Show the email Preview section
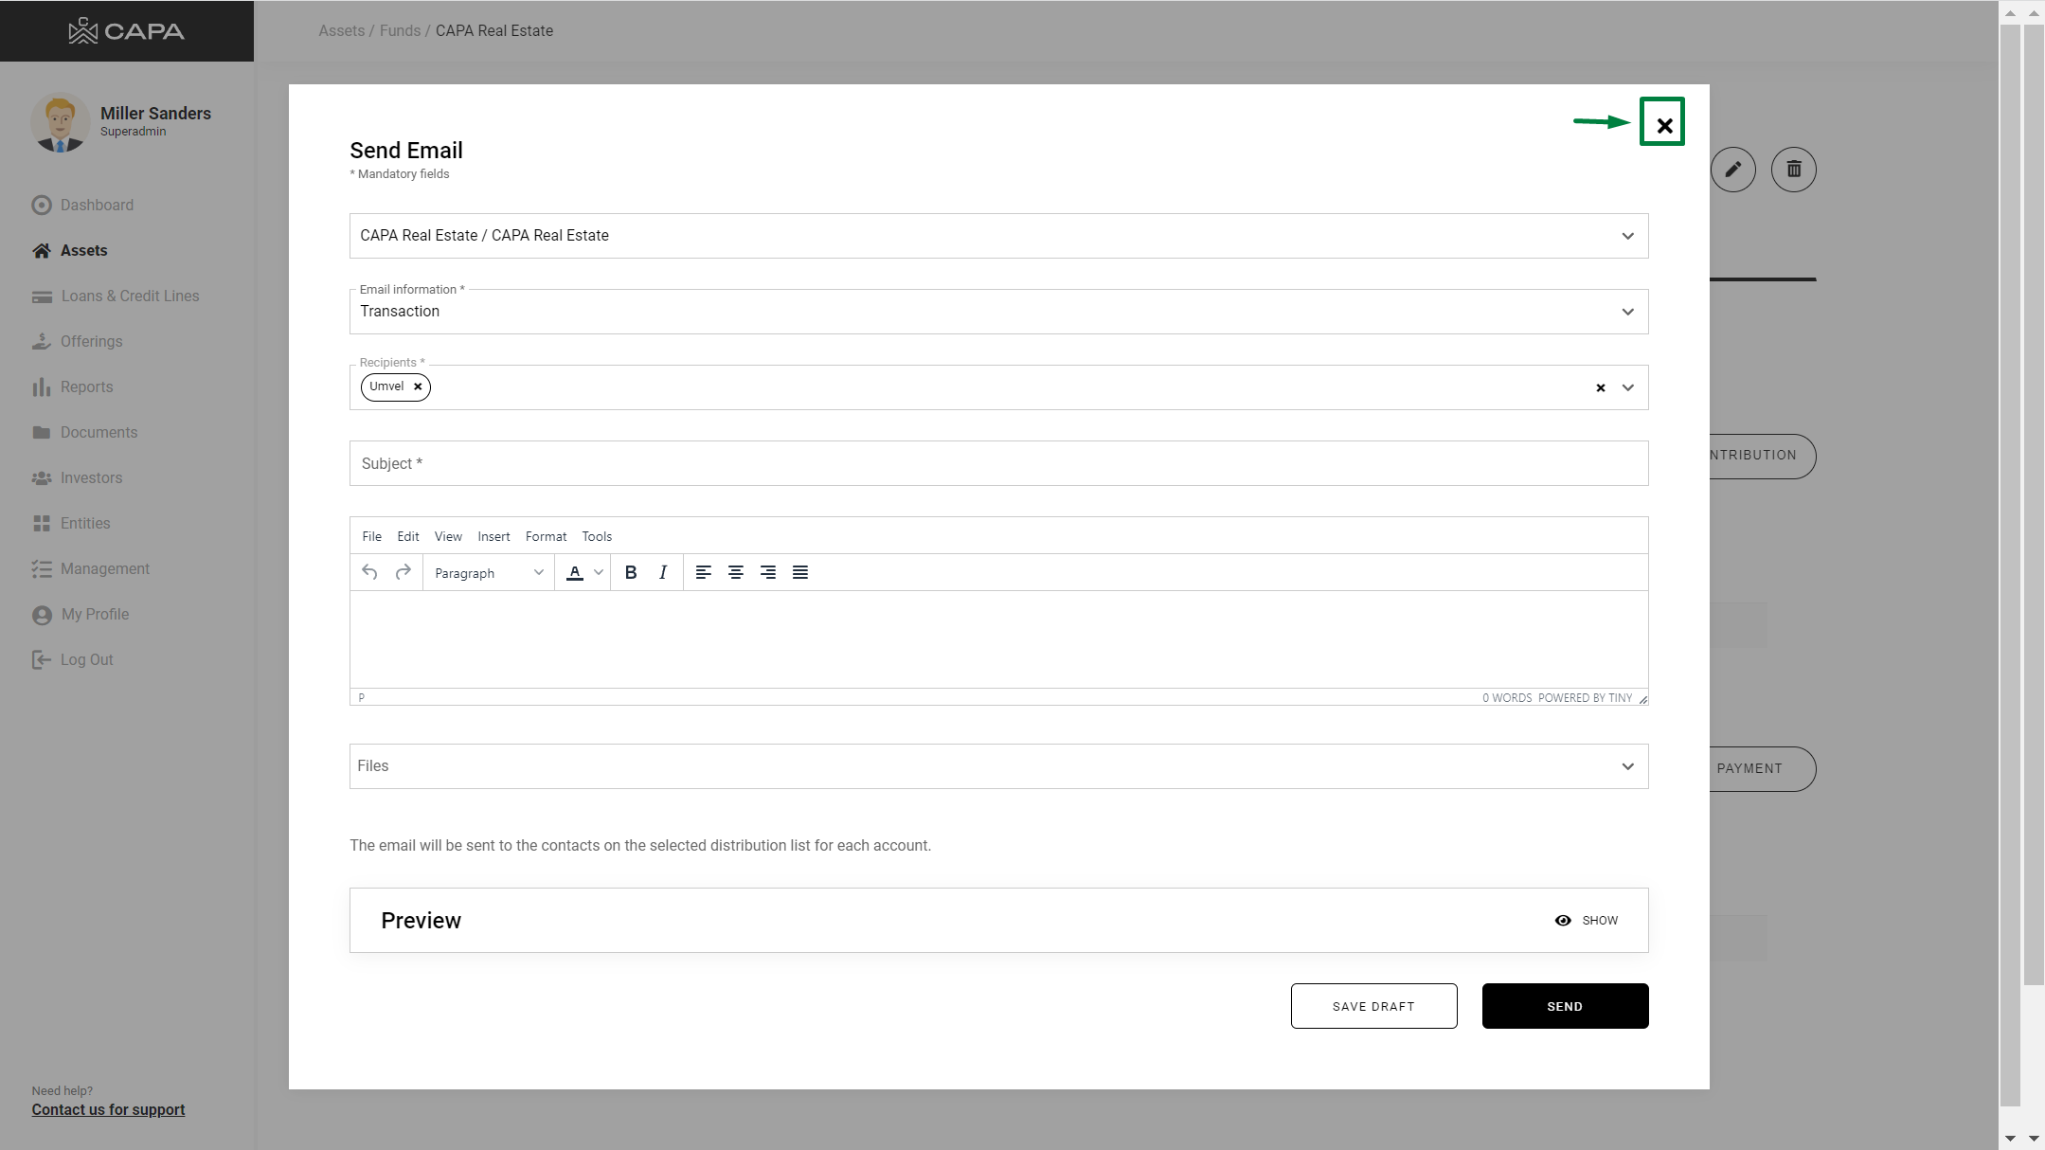Viewport: 2045px width, 1150px height. pyautogui.click(x=1587, y=921)
